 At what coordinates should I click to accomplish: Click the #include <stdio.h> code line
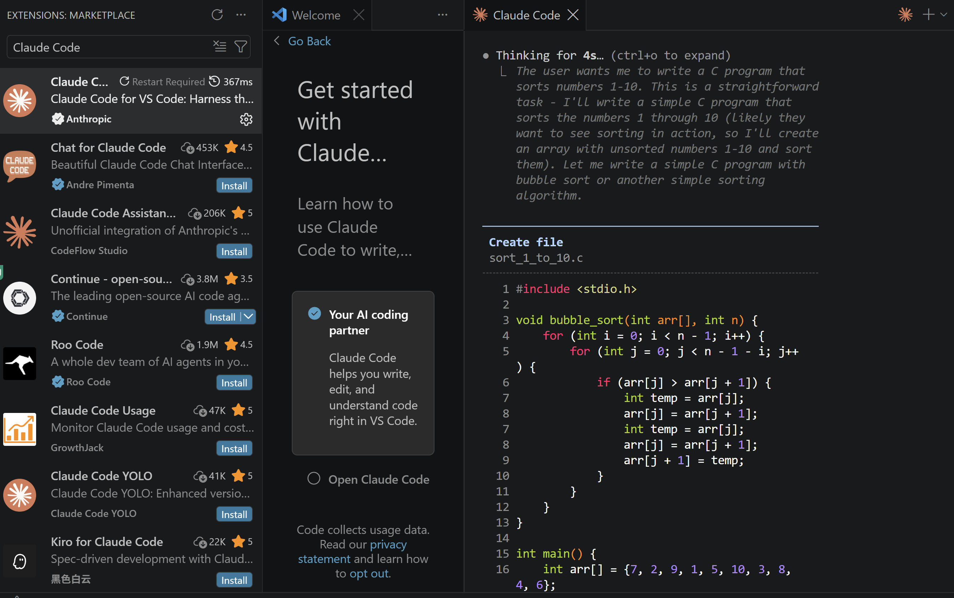(x=576, y=289)
